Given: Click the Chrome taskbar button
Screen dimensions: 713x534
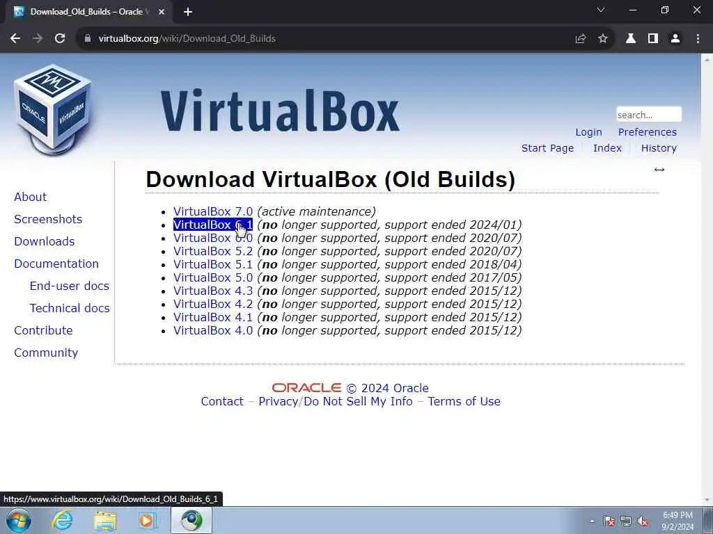Looking at the screenshot, I should coord(191,520).
